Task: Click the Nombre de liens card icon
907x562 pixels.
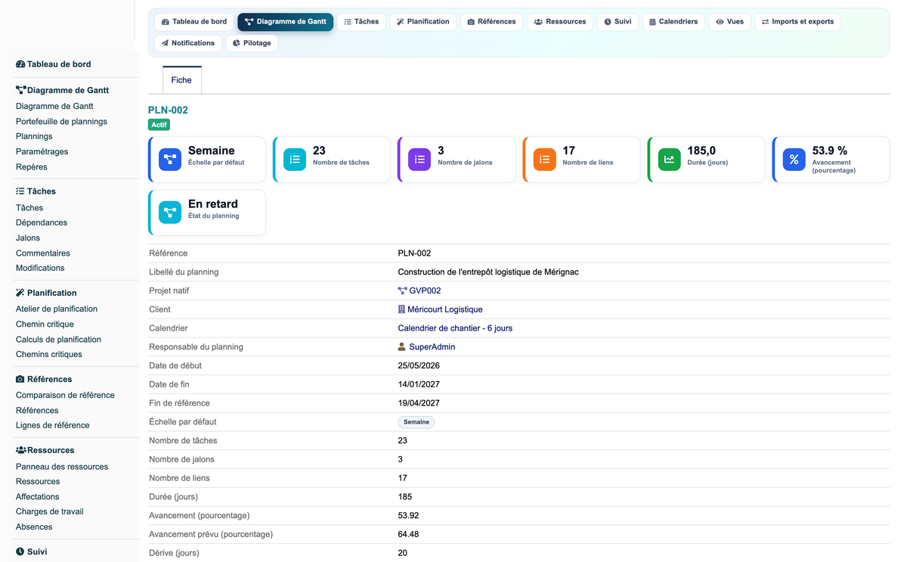Action: (544, 160)
